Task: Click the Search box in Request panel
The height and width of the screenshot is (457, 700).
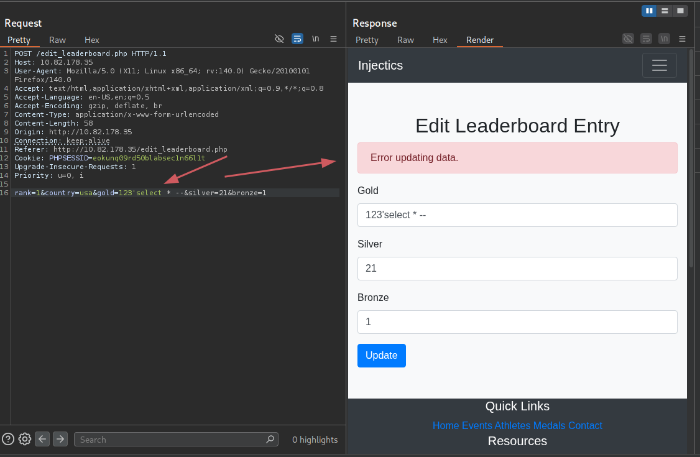Action: click(172, 440)
